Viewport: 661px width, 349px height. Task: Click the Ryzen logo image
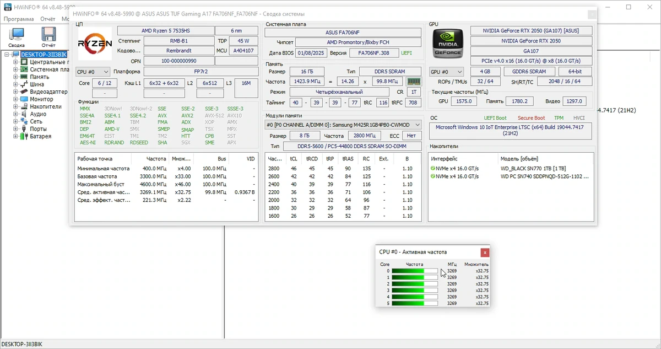pos(95,44)
